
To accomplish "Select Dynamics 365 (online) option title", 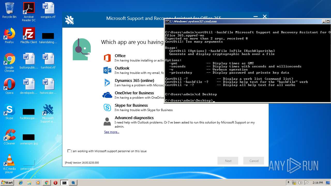I will click(134, 80).
